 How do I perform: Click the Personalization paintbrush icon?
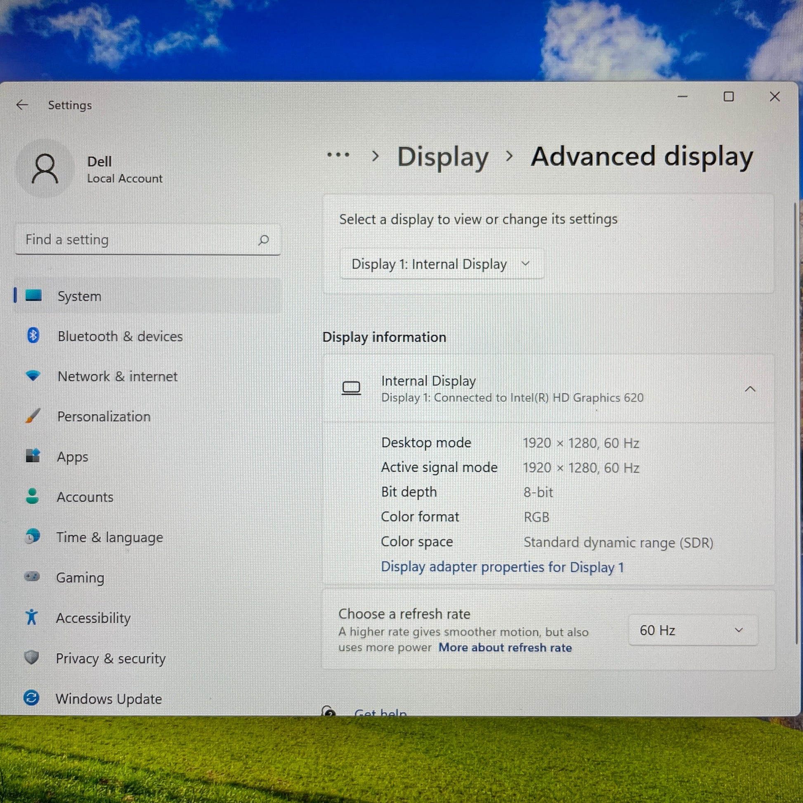[x=33, y=416]
